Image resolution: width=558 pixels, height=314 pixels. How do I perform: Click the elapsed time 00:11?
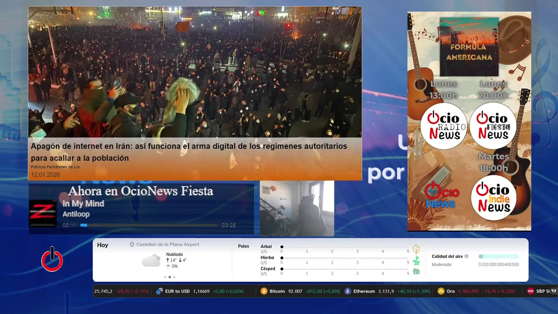69,225
